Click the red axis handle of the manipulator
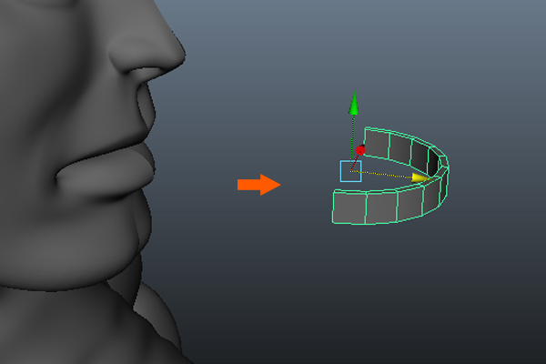The width and height of the screenshot is (546, 364). 360,150
